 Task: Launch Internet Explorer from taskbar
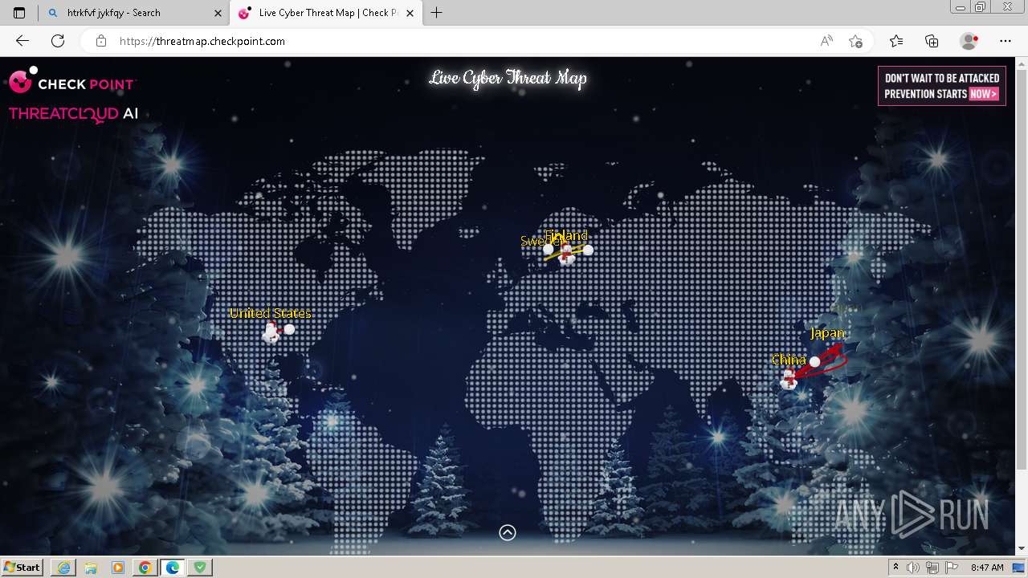63,568
